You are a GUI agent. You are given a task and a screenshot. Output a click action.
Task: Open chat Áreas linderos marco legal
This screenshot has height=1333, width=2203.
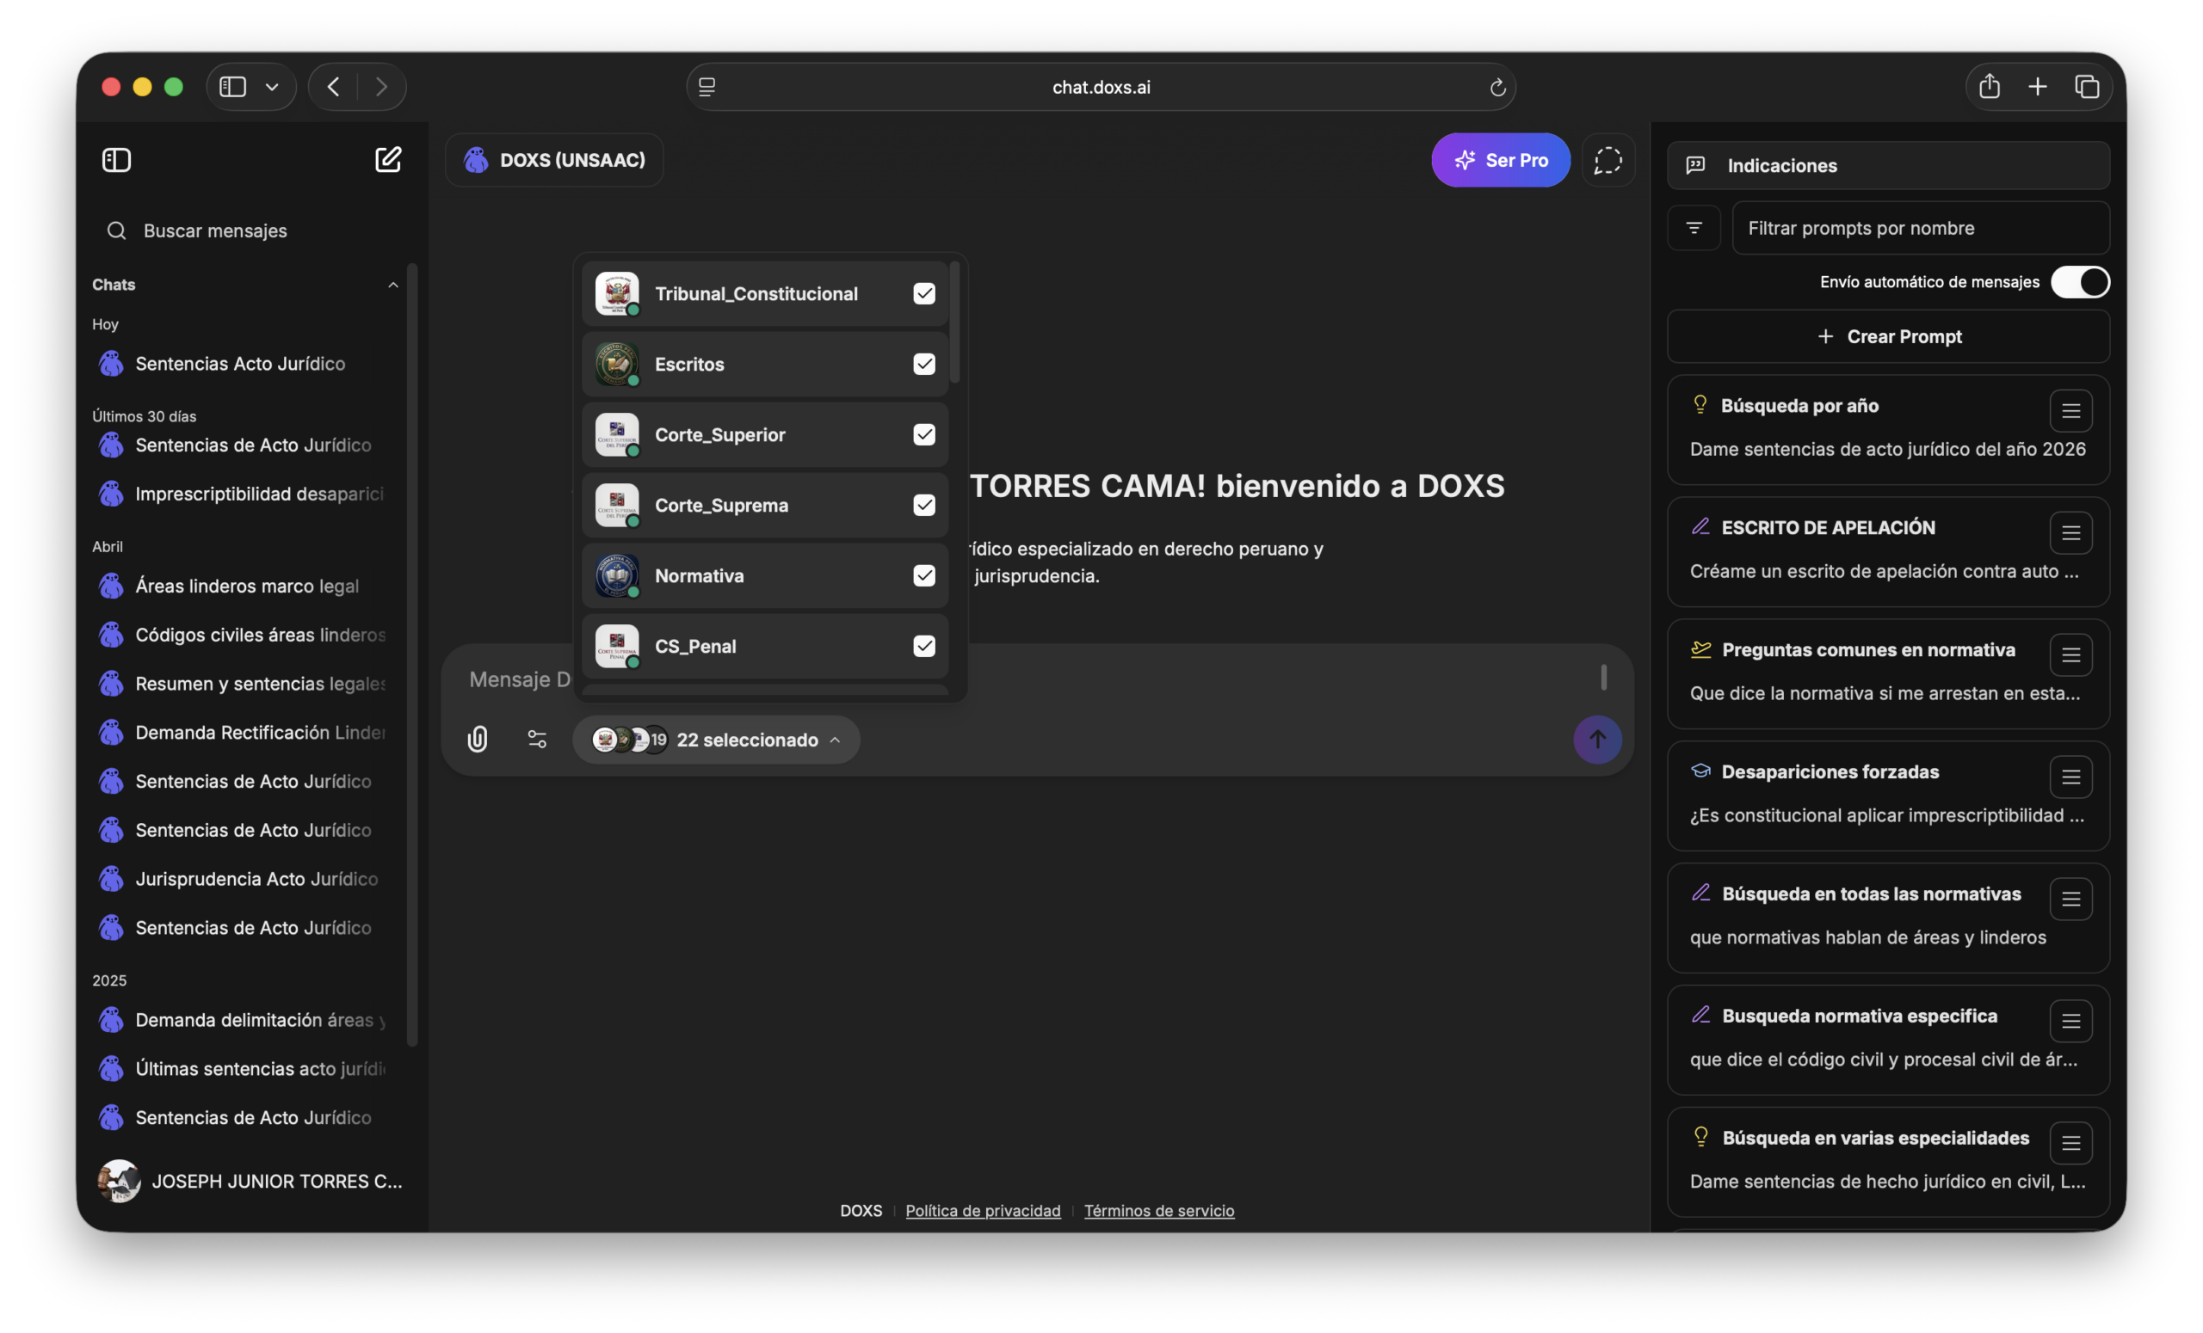(x=242, y=587)
